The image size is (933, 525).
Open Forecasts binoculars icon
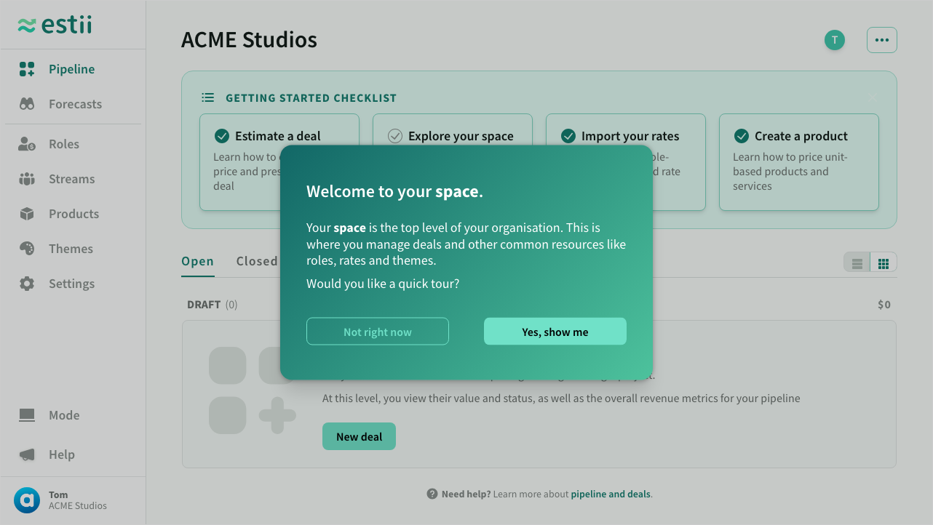(27, 104)
